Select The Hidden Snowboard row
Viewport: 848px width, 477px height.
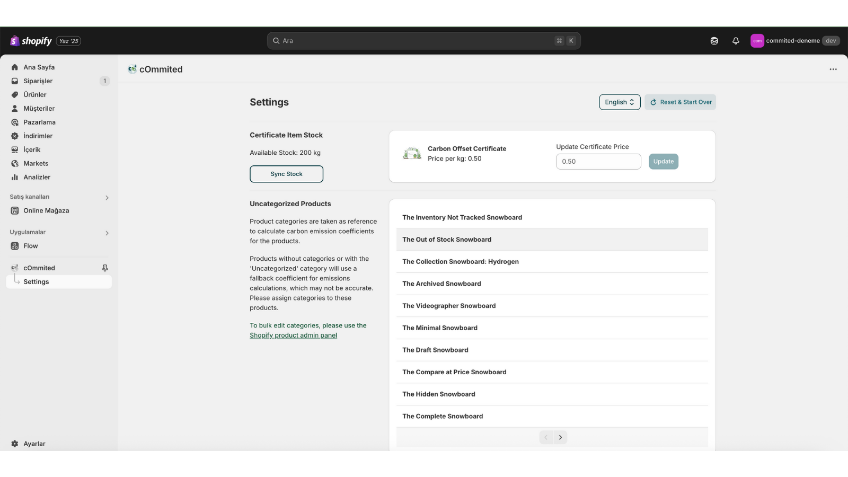552,394
